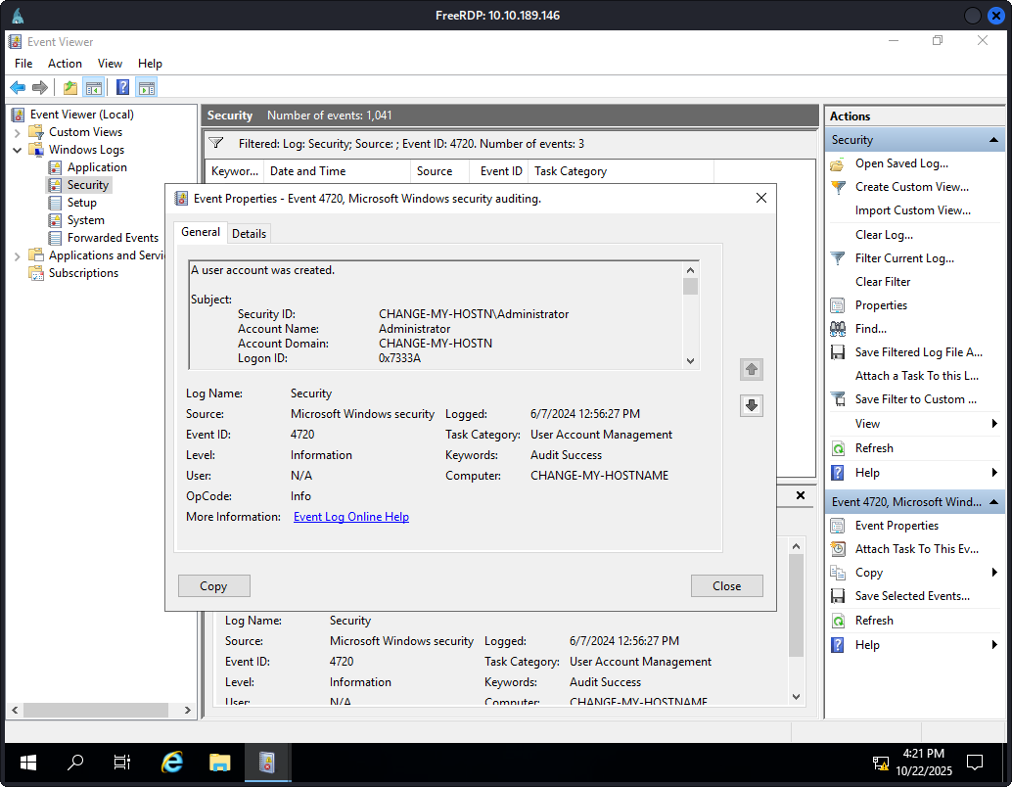Close the preview pane with X

click(x=801, y=496)
